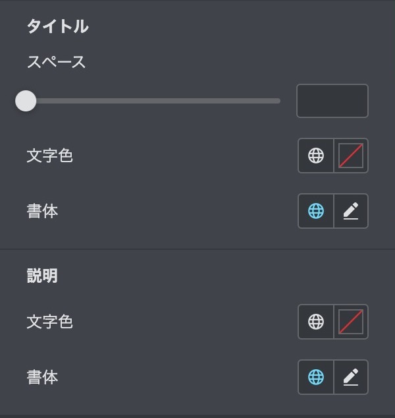Screen dimensions: 395x418
Task: Click the タイトル section heading
Action: point(57,26)
